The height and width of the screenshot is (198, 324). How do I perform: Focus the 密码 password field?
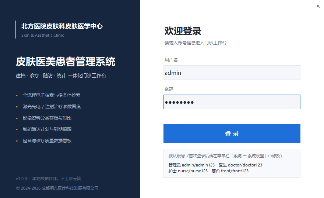[232, 102]
